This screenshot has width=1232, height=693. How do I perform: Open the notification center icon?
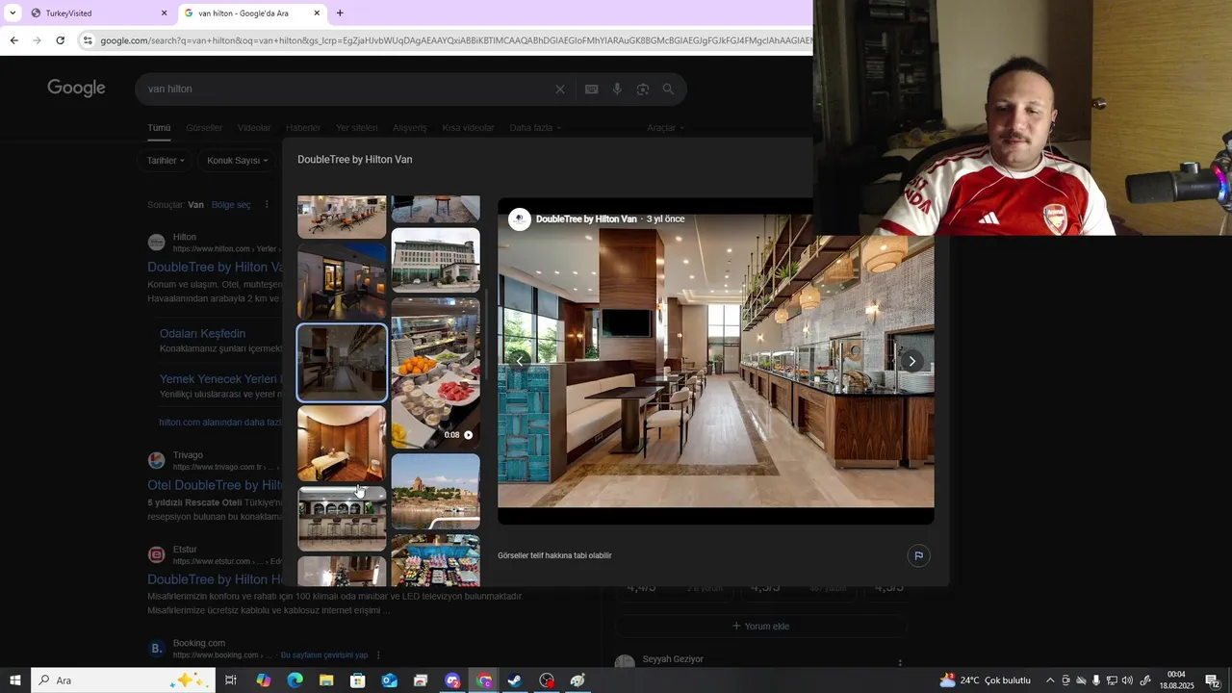pyautogui.click(x=1213, y=680)
